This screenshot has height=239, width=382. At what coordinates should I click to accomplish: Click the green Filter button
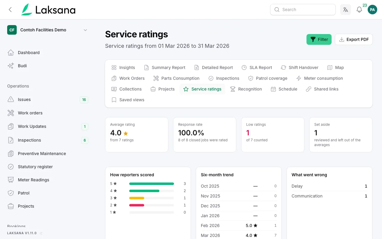coord(319,39)
